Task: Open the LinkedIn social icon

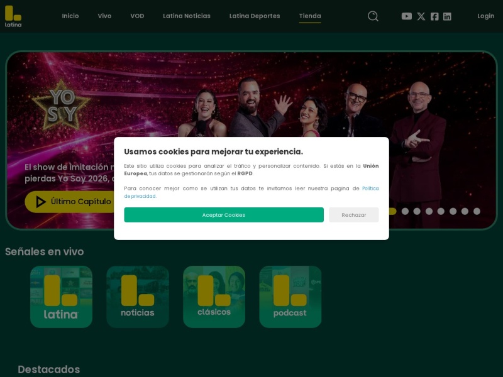Action: coord(447,16)
